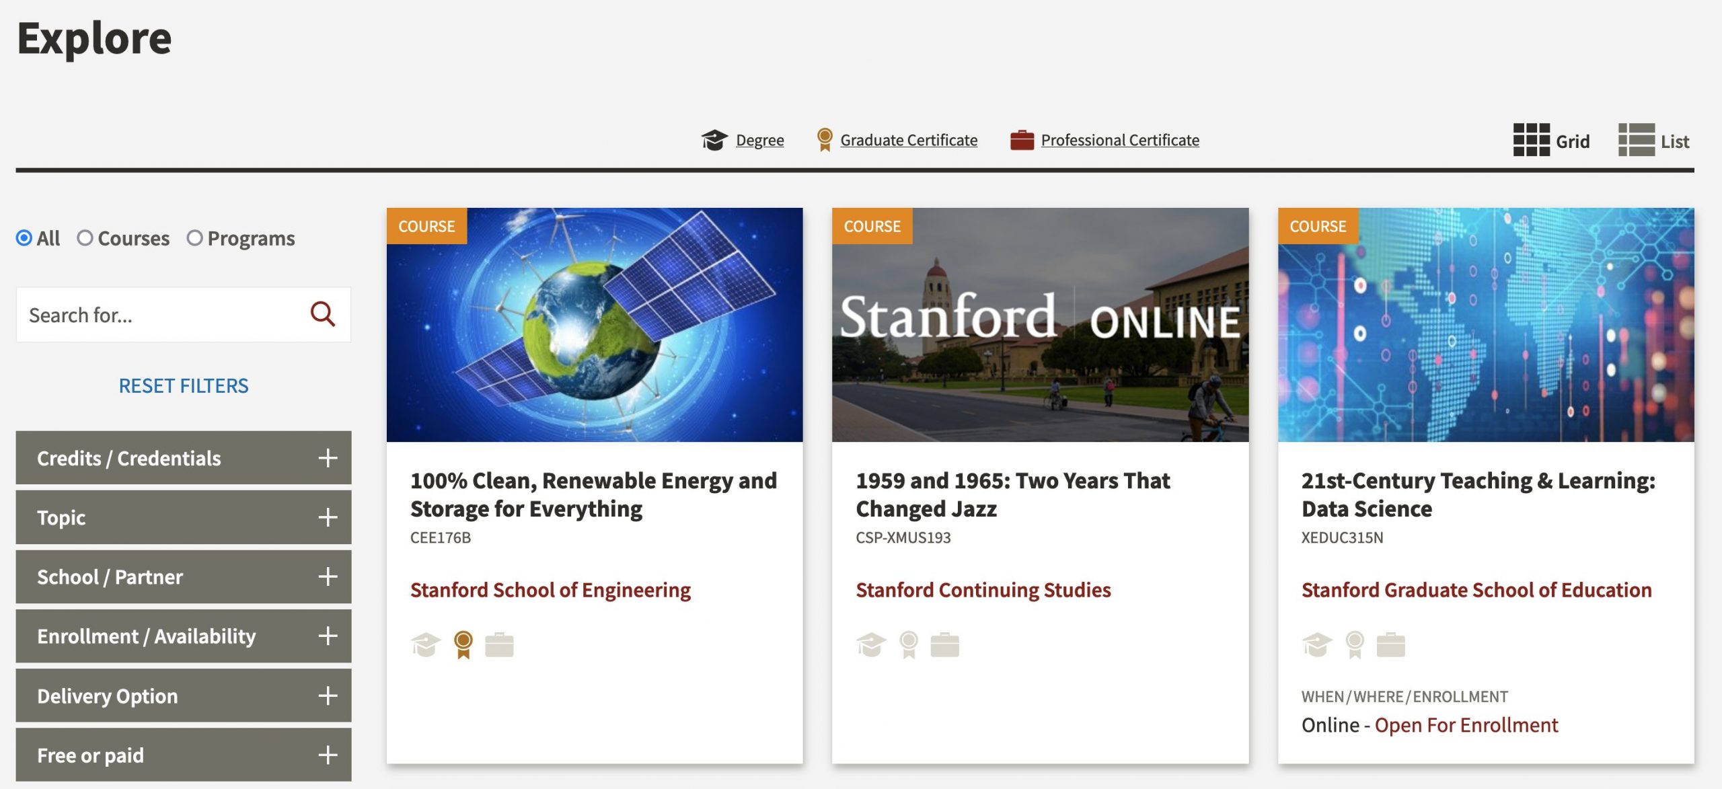
Task: Open the Professional Certificate link
Action: (x=1120, y=140)
